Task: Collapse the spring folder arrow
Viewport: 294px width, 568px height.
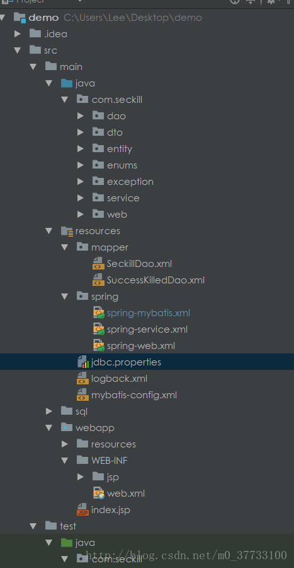Action: pos(65,297)
